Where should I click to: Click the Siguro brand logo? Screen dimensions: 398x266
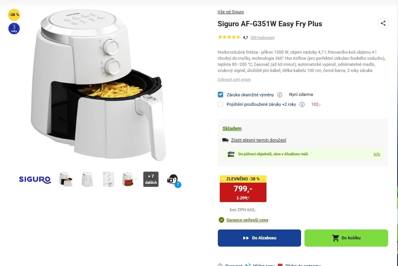[35, 179]
